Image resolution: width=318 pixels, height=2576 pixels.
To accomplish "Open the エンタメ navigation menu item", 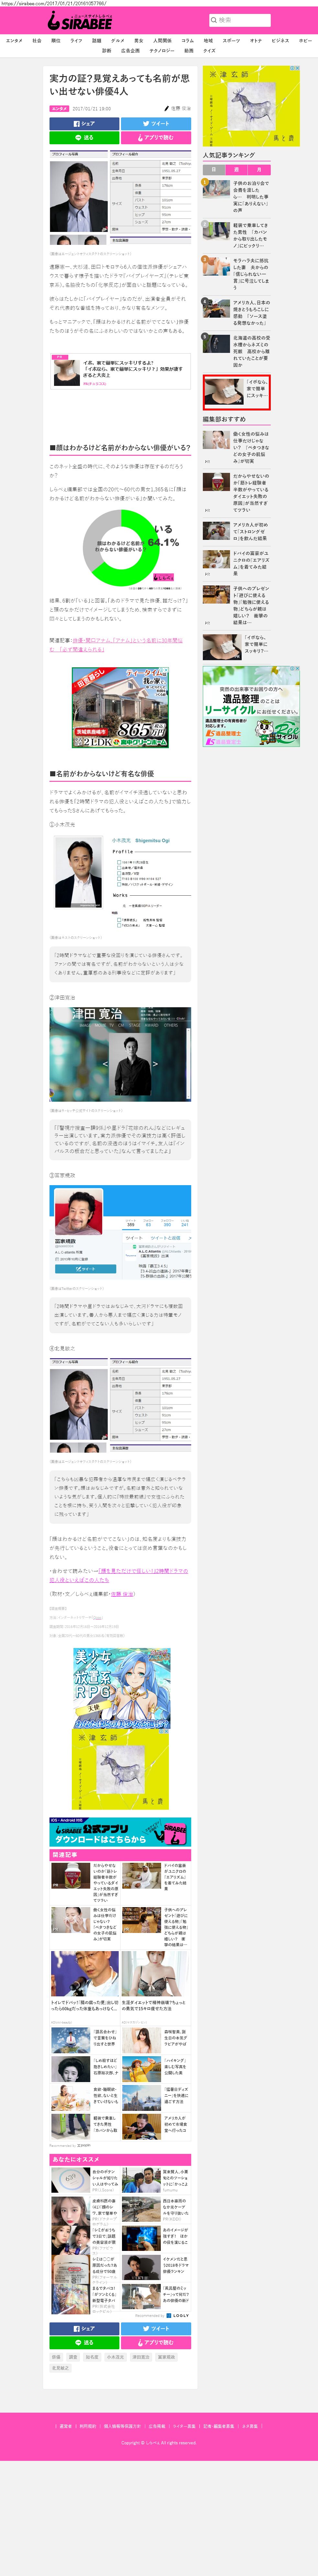I will point(14,41).
